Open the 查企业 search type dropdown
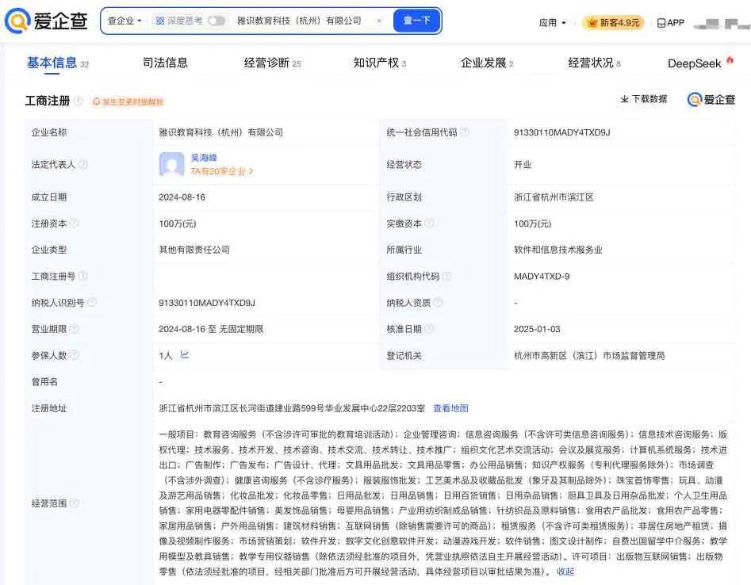751x585 pixels. point(125,21)
